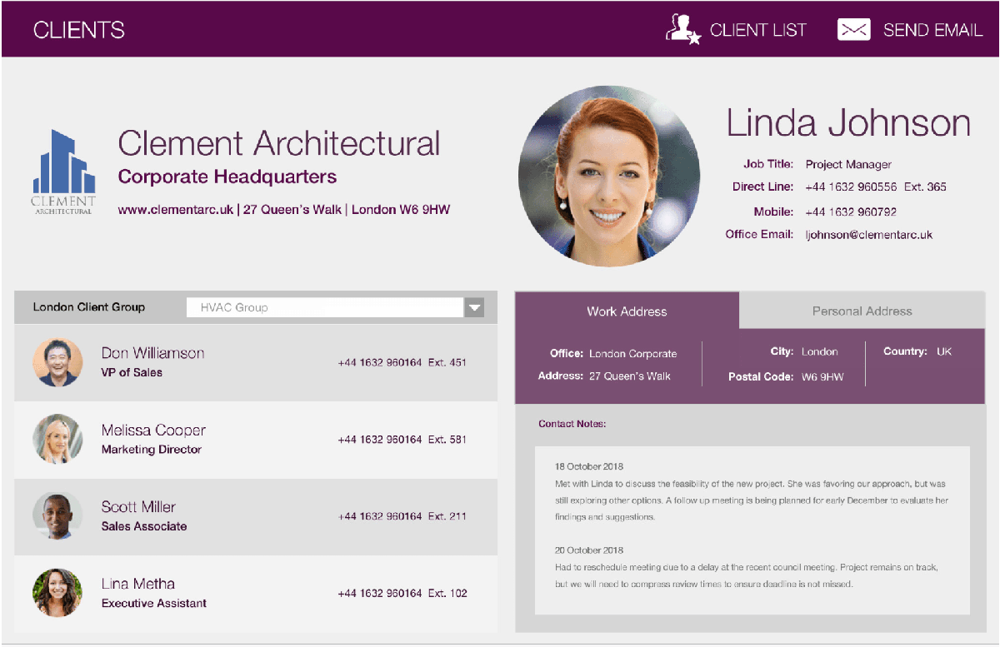
Task: Click the London Corporate office value
Action: (x=632, y=354)
